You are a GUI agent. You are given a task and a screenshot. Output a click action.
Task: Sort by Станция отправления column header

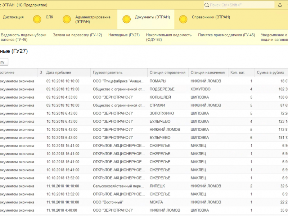tap(168, 73)
